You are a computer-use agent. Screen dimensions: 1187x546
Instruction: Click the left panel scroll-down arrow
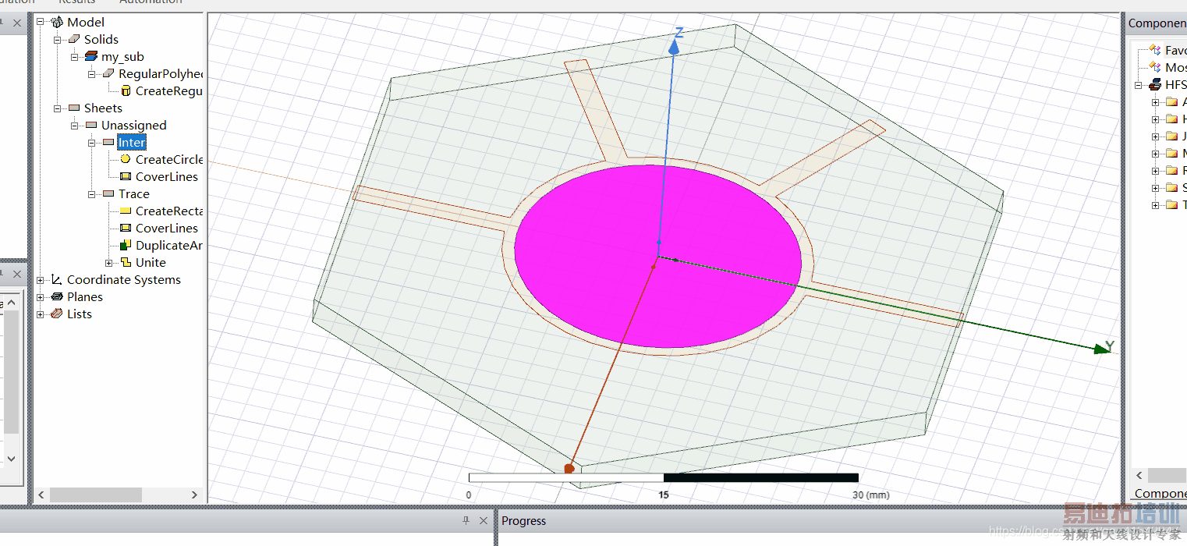(11, 459)
